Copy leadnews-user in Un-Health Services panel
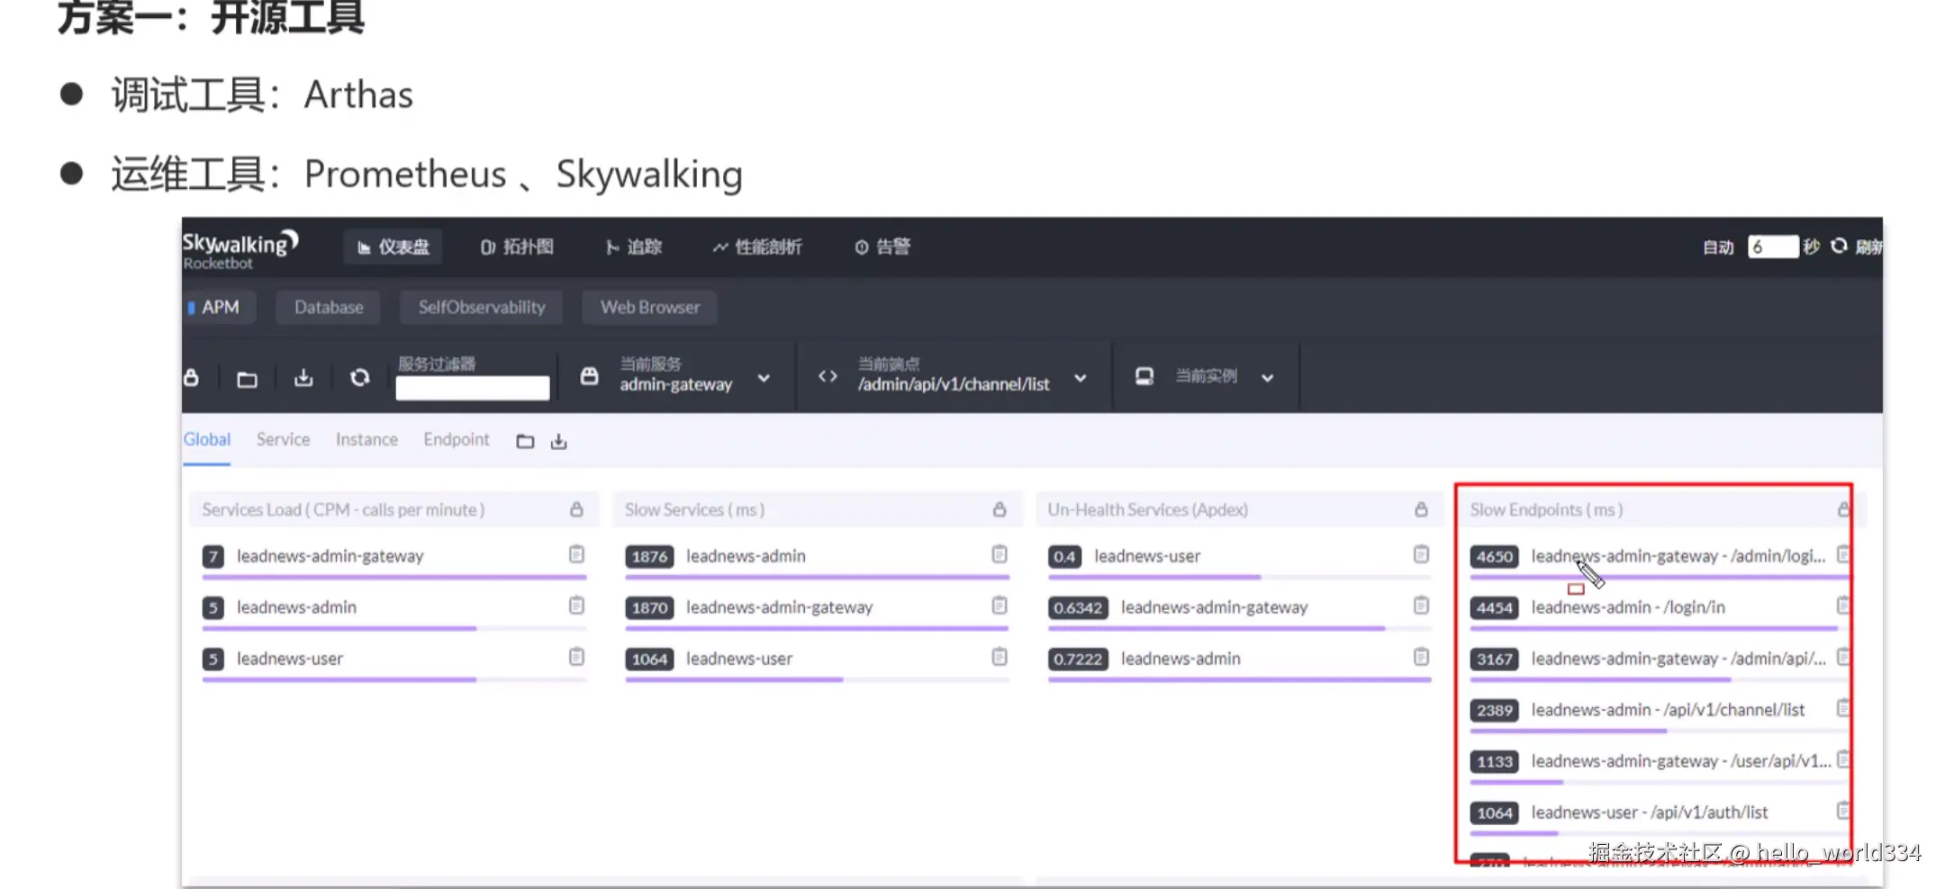Viewport: 1945px width, 889px height. tap(1421, 554)
